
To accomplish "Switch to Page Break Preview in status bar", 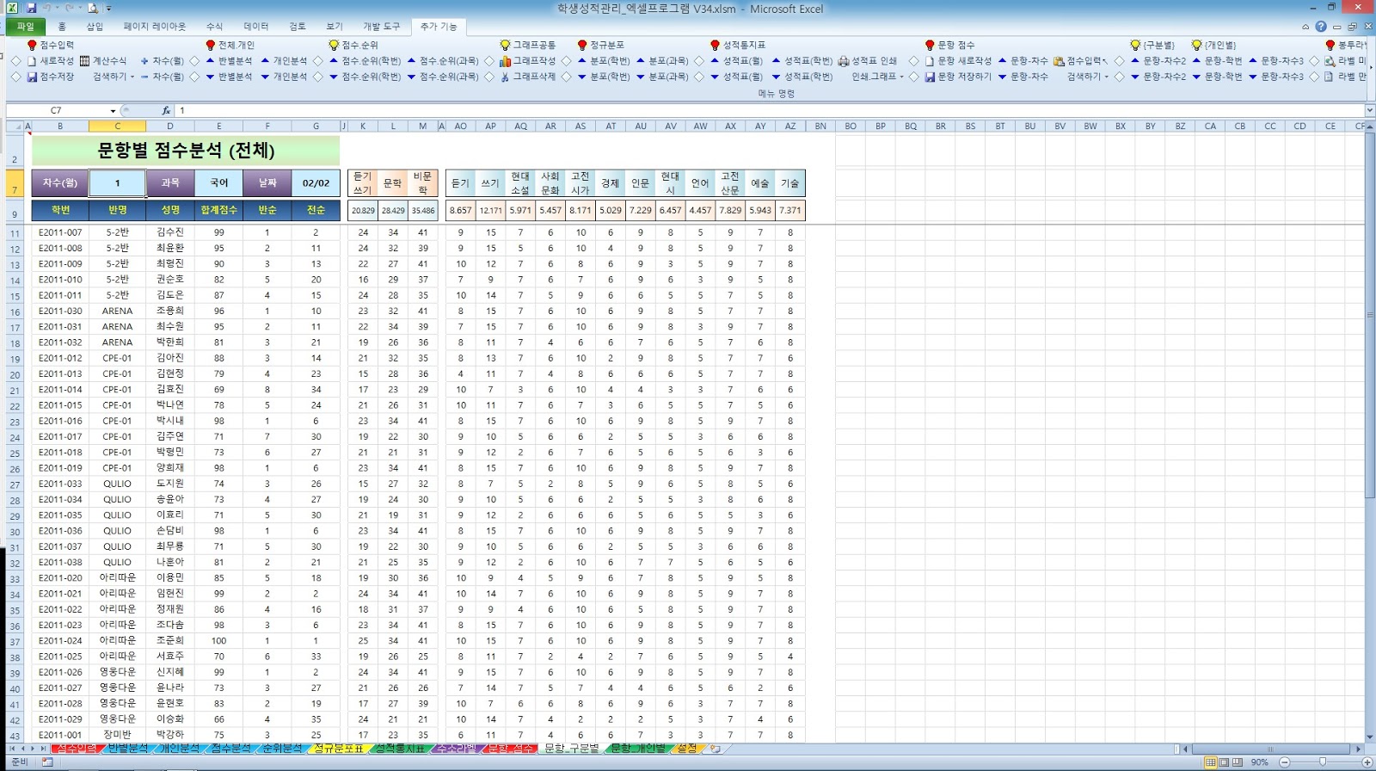I will point(1237,762).
